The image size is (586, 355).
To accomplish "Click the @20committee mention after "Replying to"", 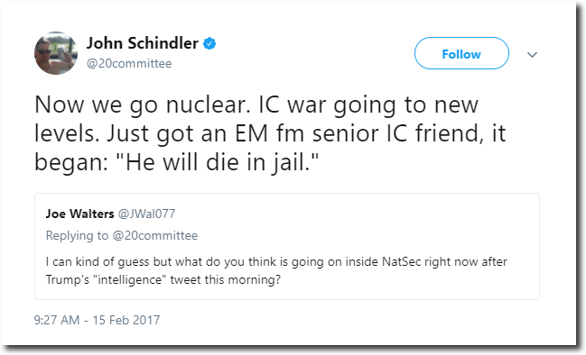I will pos(155,236).
